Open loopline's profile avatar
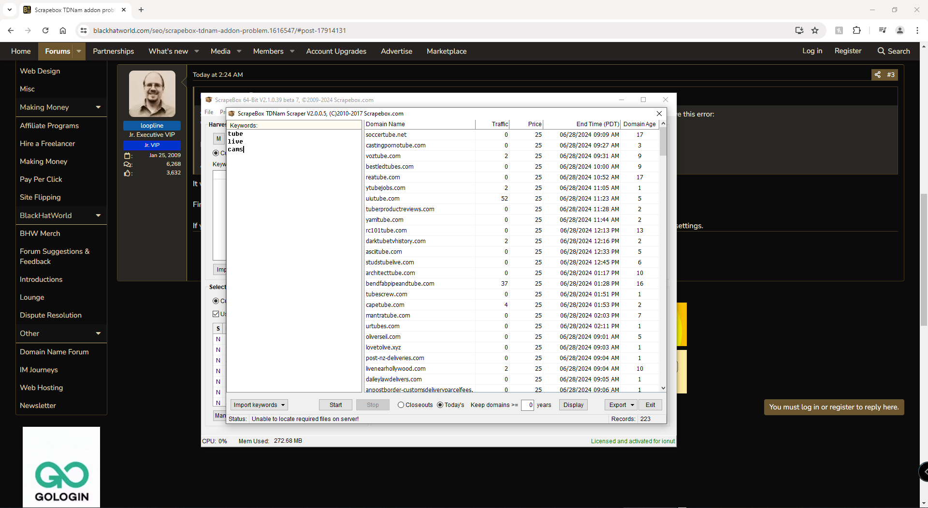928x508 pixels. point(152,94)
